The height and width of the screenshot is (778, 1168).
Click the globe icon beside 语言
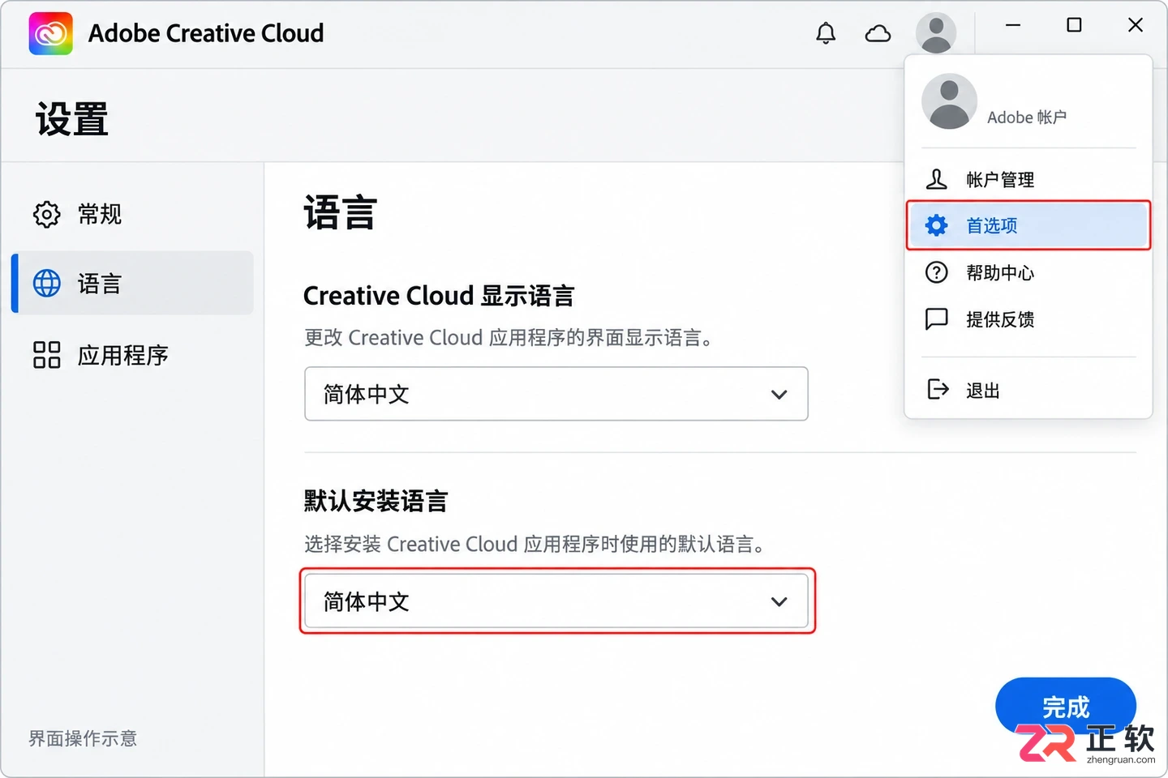pyautogui.click(x=46, y=284)
